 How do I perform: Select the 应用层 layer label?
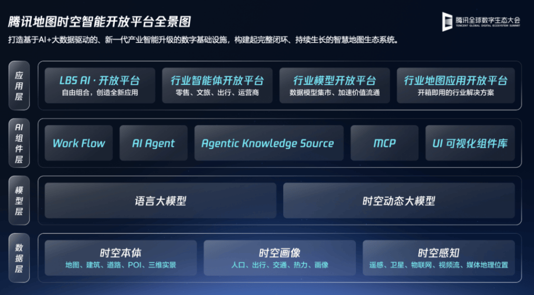pyautogui.click(x=19, y=86)
